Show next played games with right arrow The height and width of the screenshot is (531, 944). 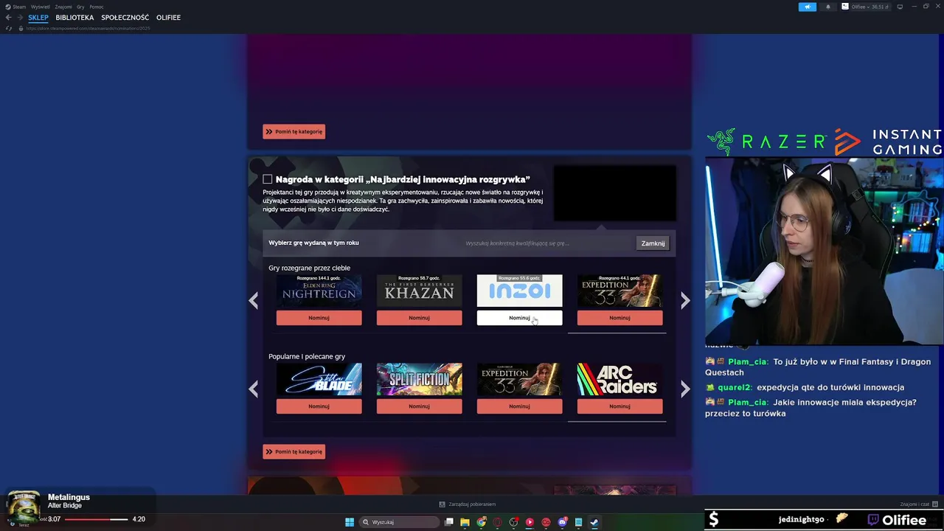(685, 300)
